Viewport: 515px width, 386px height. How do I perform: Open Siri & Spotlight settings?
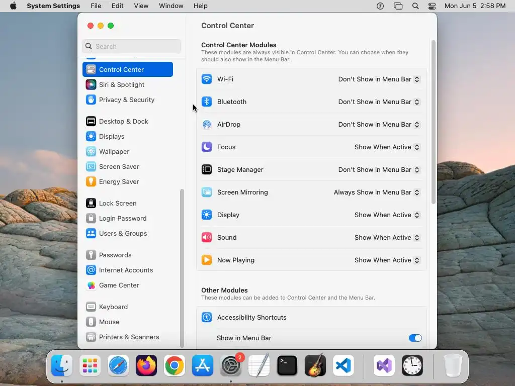tap(127, 84)
